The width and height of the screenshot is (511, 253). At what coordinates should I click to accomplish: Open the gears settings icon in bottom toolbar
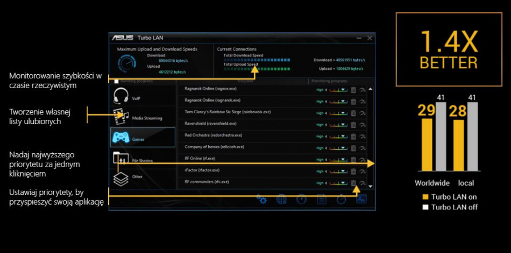[x=262, y=199]
